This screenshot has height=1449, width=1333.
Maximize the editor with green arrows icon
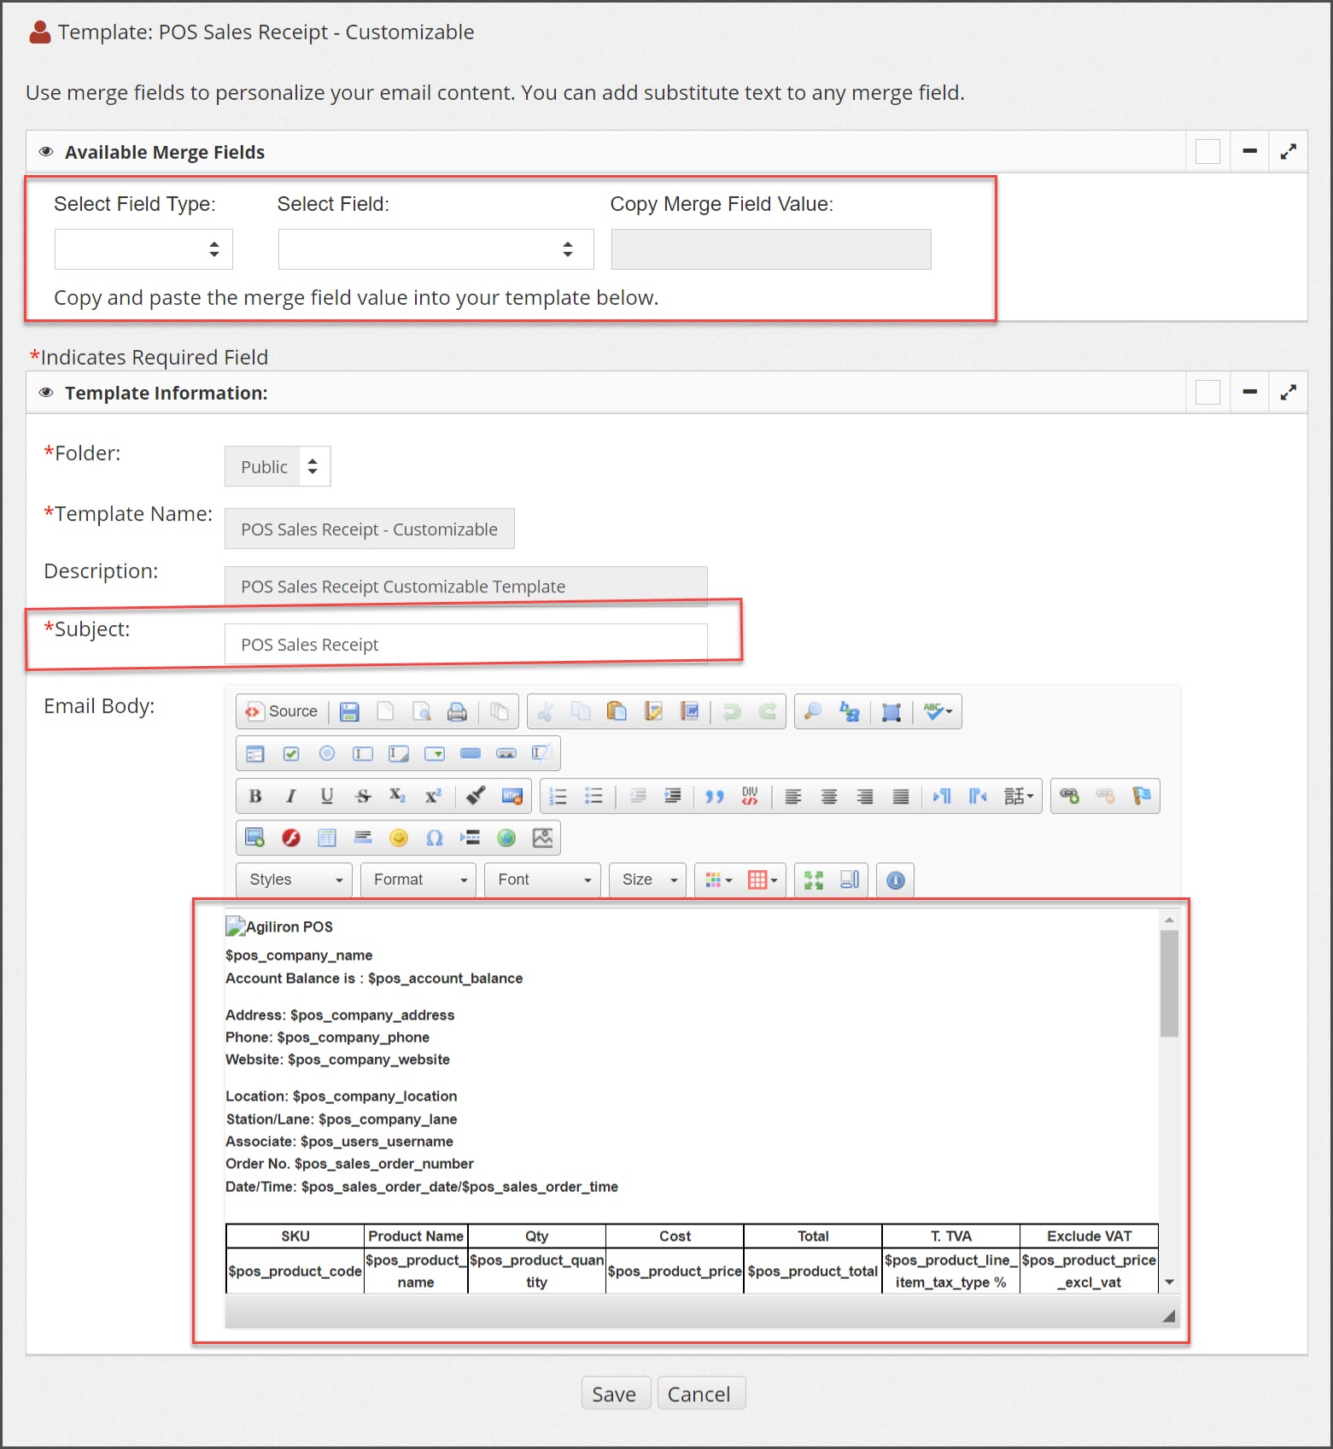(814, 879)
